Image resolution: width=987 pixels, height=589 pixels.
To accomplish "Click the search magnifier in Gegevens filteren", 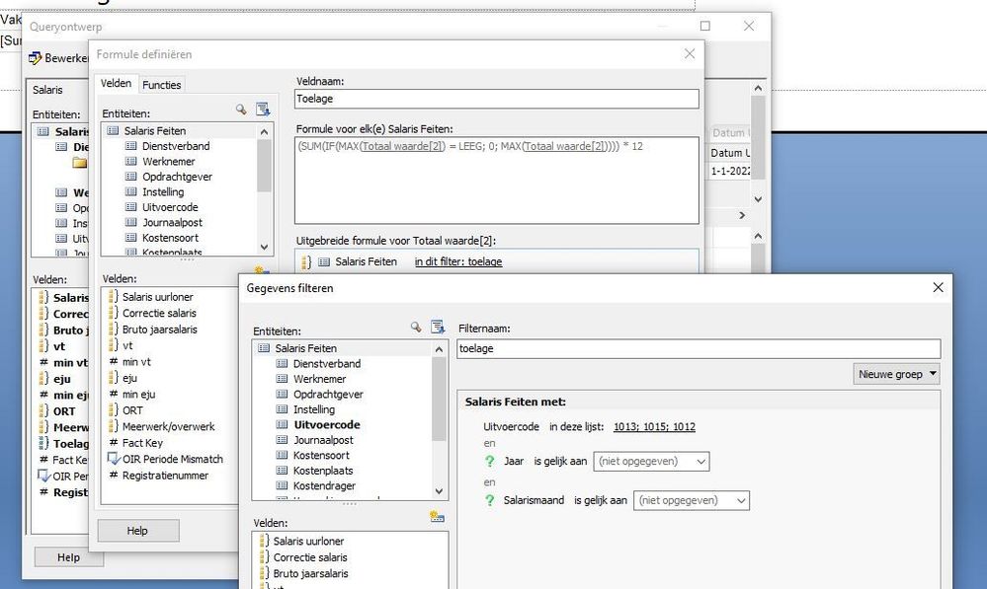I will coord(415,327).
